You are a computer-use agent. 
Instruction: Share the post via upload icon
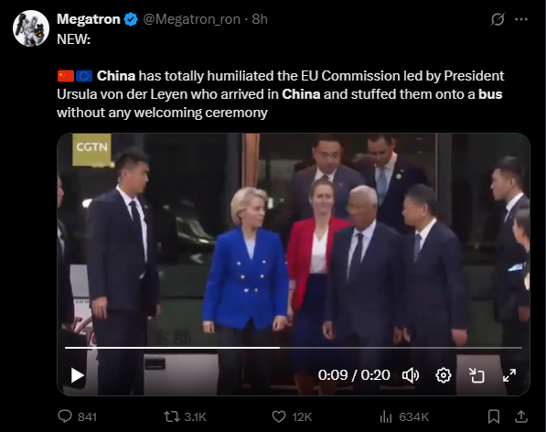pyautogui.click(x=521, y=416)
